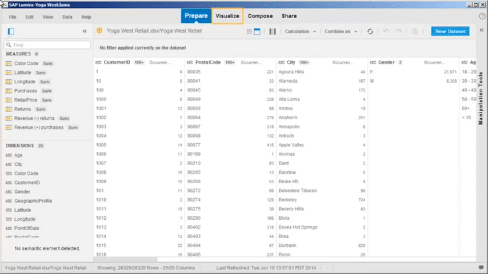The height and width of the screenshot is (274, 488).
Task: Click the horizontal scrollbar under the table
Action: point(126,259)
